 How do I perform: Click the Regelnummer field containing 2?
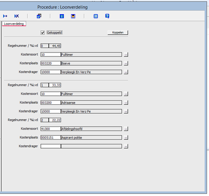tap(44, 120)
